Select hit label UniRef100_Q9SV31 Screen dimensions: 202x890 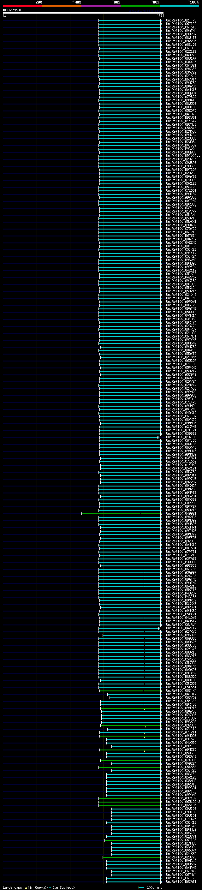(x=181, y=496)
